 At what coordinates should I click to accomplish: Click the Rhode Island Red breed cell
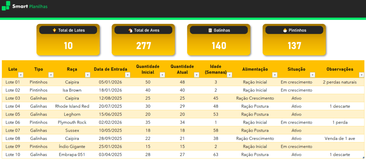(72, 106)
